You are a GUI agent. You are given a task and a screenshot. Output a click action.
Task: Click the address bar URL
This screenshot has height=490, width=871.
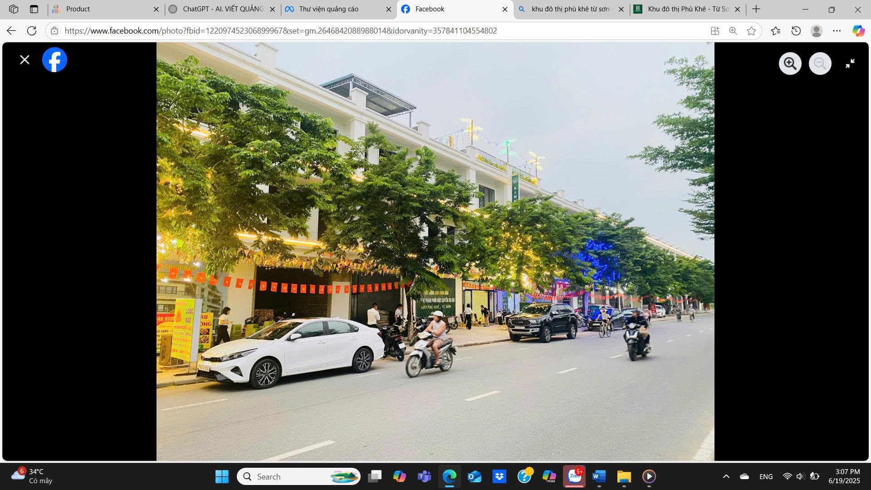(280, 31)
